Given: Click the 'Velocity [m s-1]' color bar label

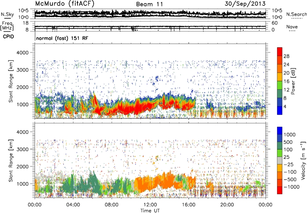Looking at the screenshot, I should [303, 160].
